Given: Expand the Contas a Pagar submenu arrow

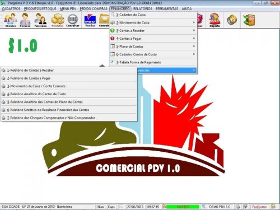Looking at the screenshot, I should tap(194, 38).
